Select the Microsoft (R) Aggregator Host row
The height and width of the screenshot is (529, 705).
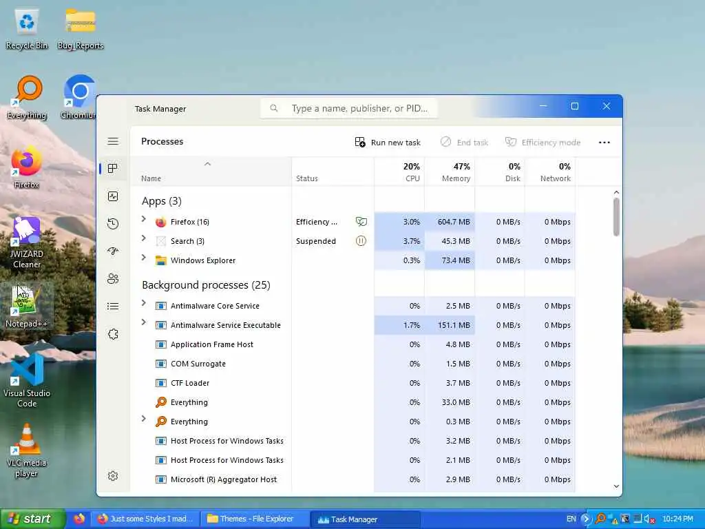click(353, 479)
